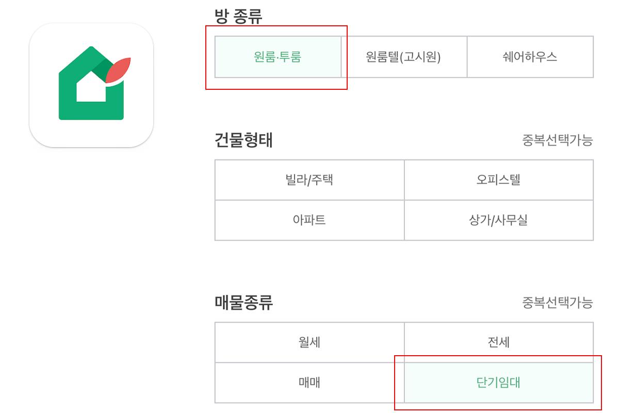Select 원룸텔(고시원) as room type
This screenshot has height=413, width=619.
[403, 57]
